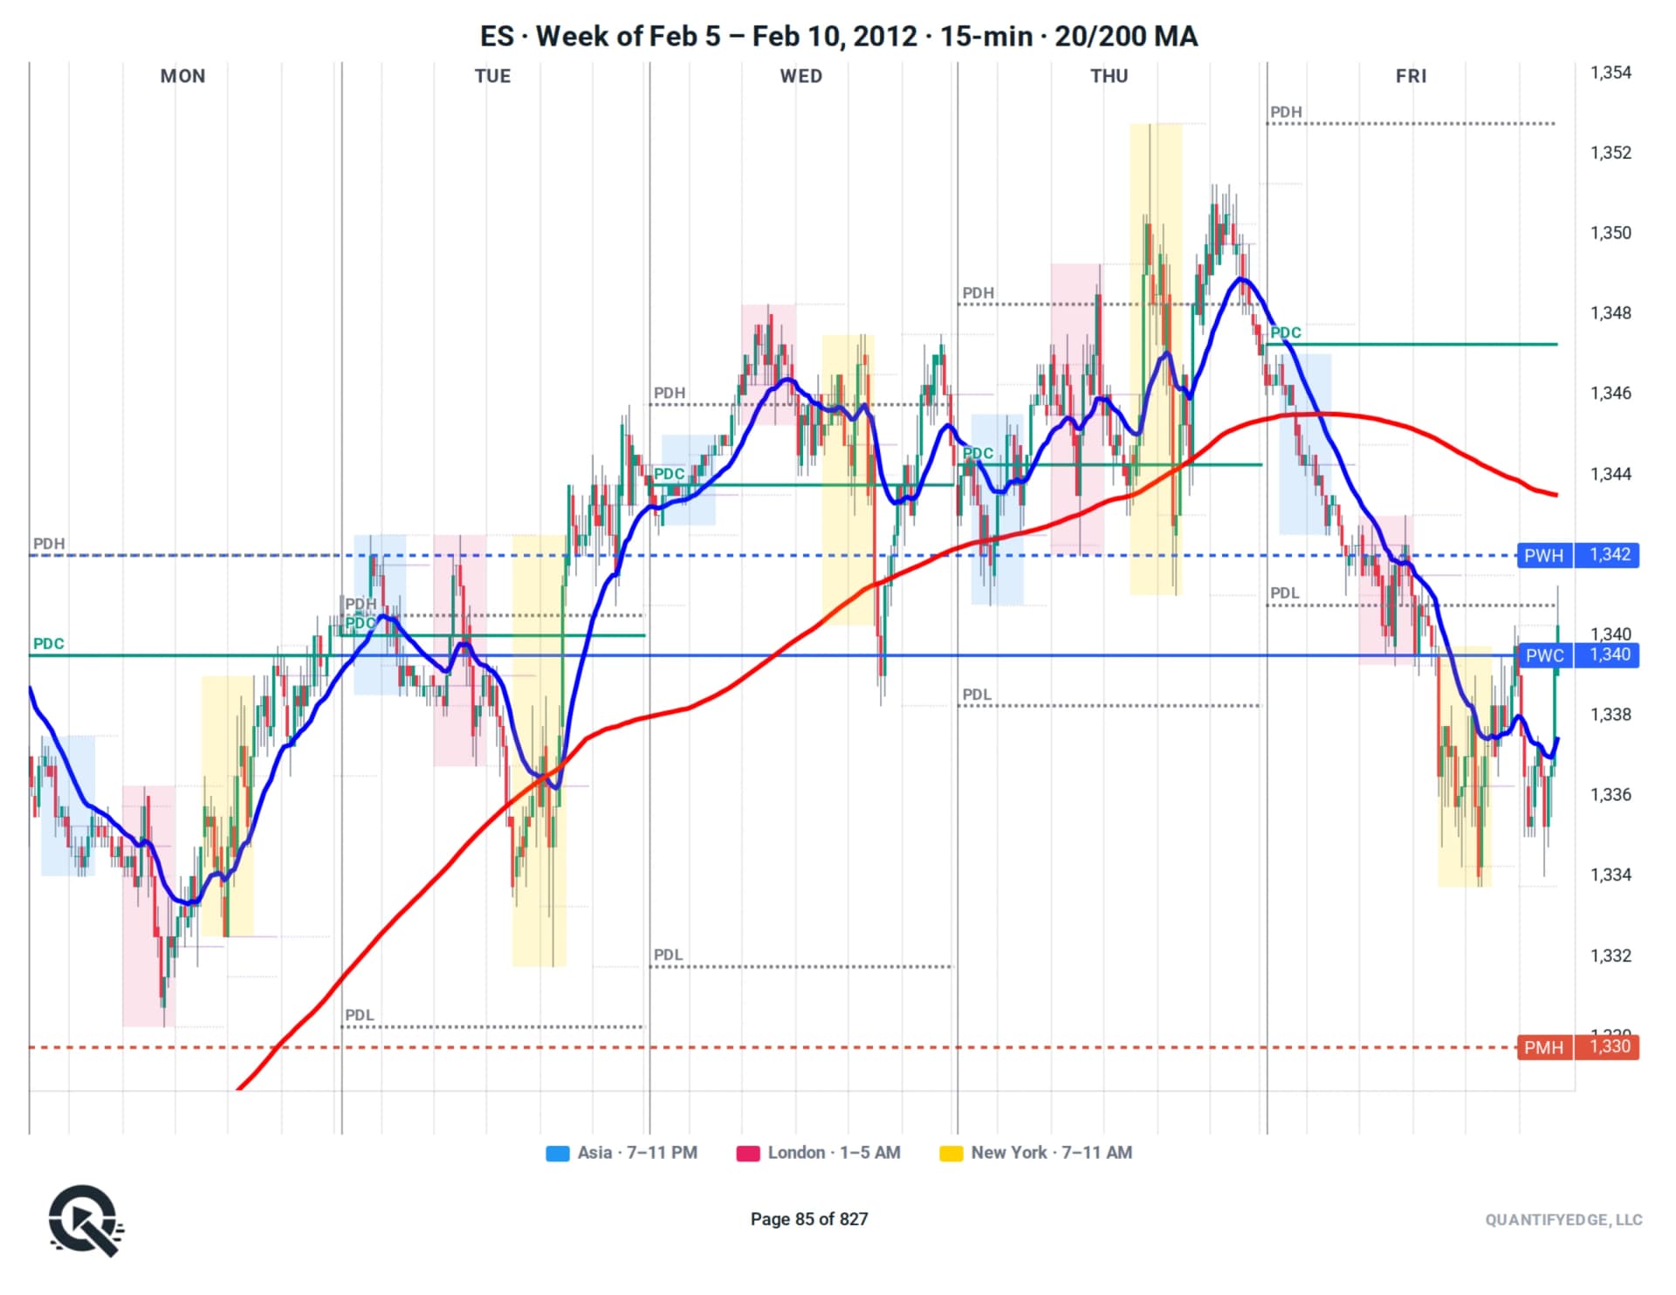Viewport: 1676px width, 1295px height.
Task: Click the 1,344 price axis label
Action: pyautogui.click(x=1611, y=475)
